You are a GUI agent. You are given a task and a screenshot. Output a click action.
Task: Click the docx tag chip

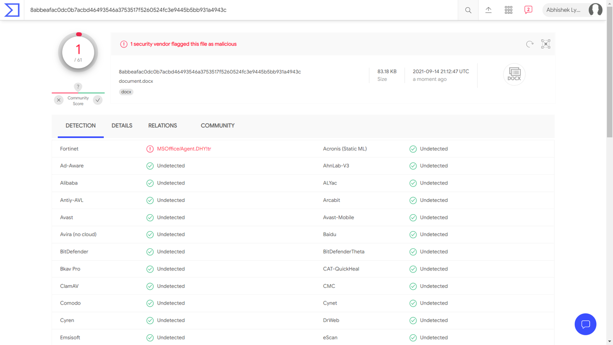coord(126,92)
